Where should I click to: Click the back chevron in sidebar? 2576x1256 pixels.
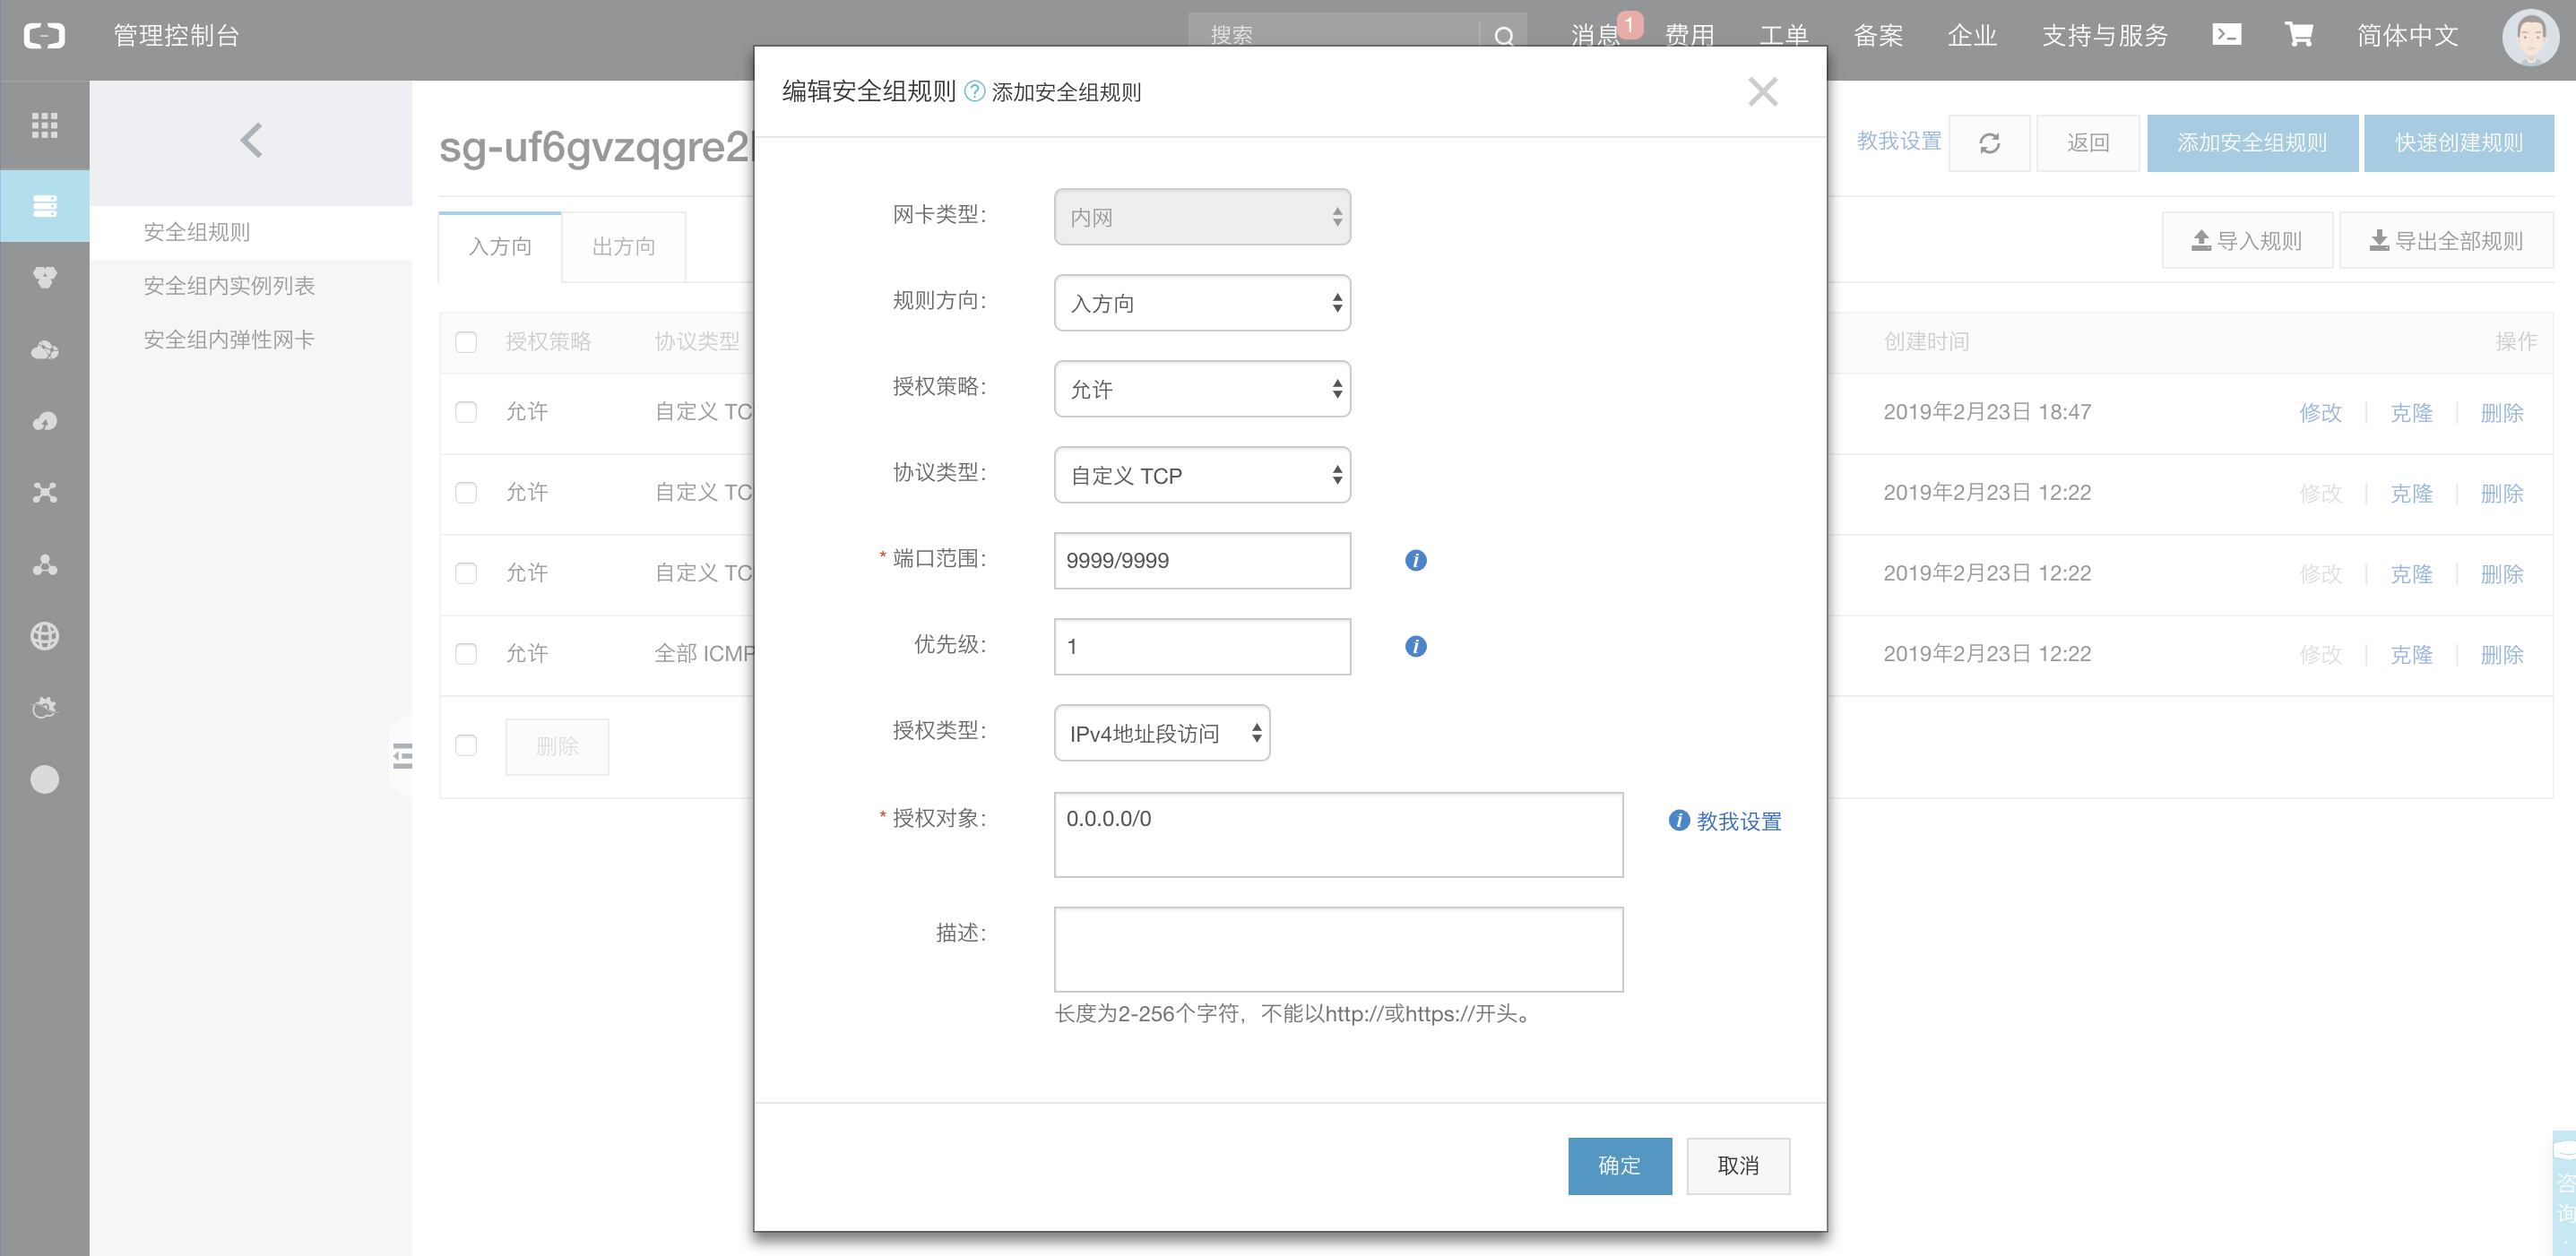point(251,141)
